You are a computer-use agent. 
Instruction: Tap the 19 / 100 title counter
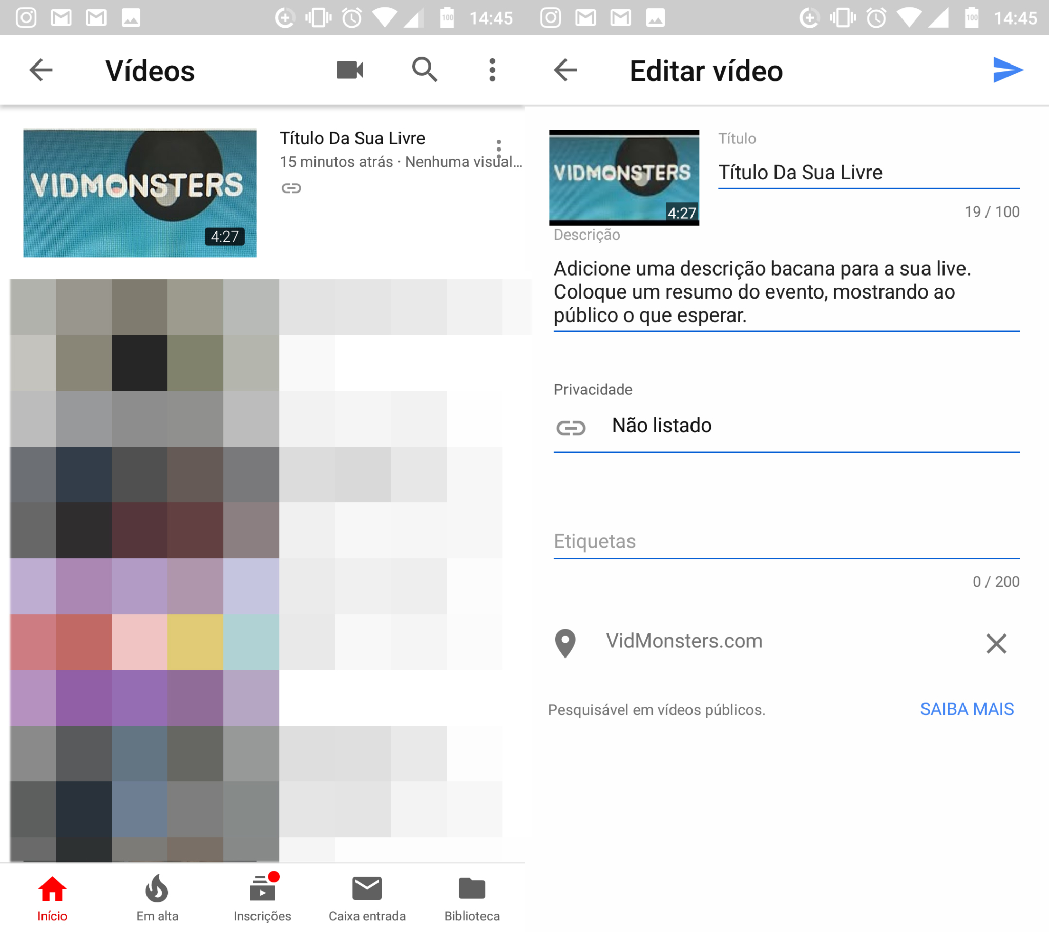[x=992, y=212]
